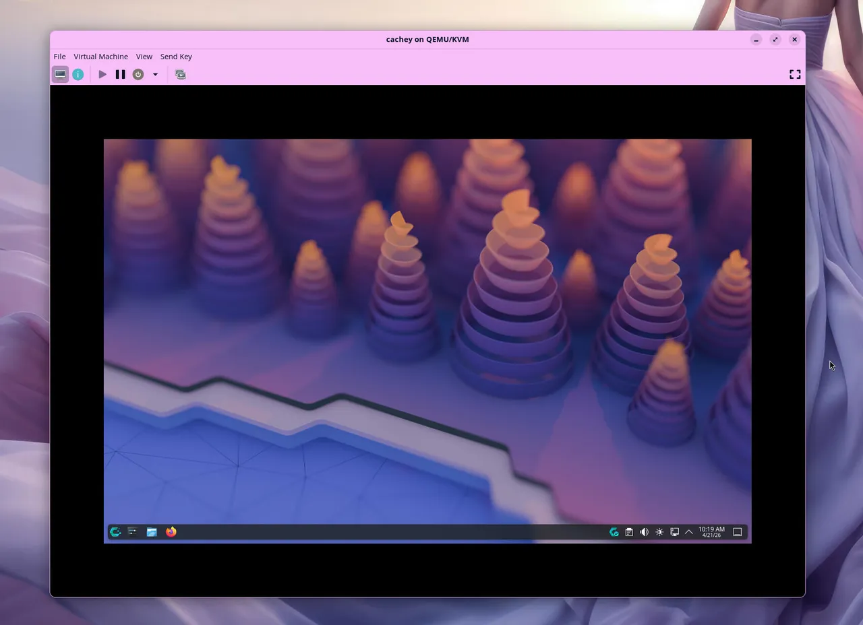Open the clipboard tray icon in guest
The image size is (863, 625).
[x=629, y=532]
